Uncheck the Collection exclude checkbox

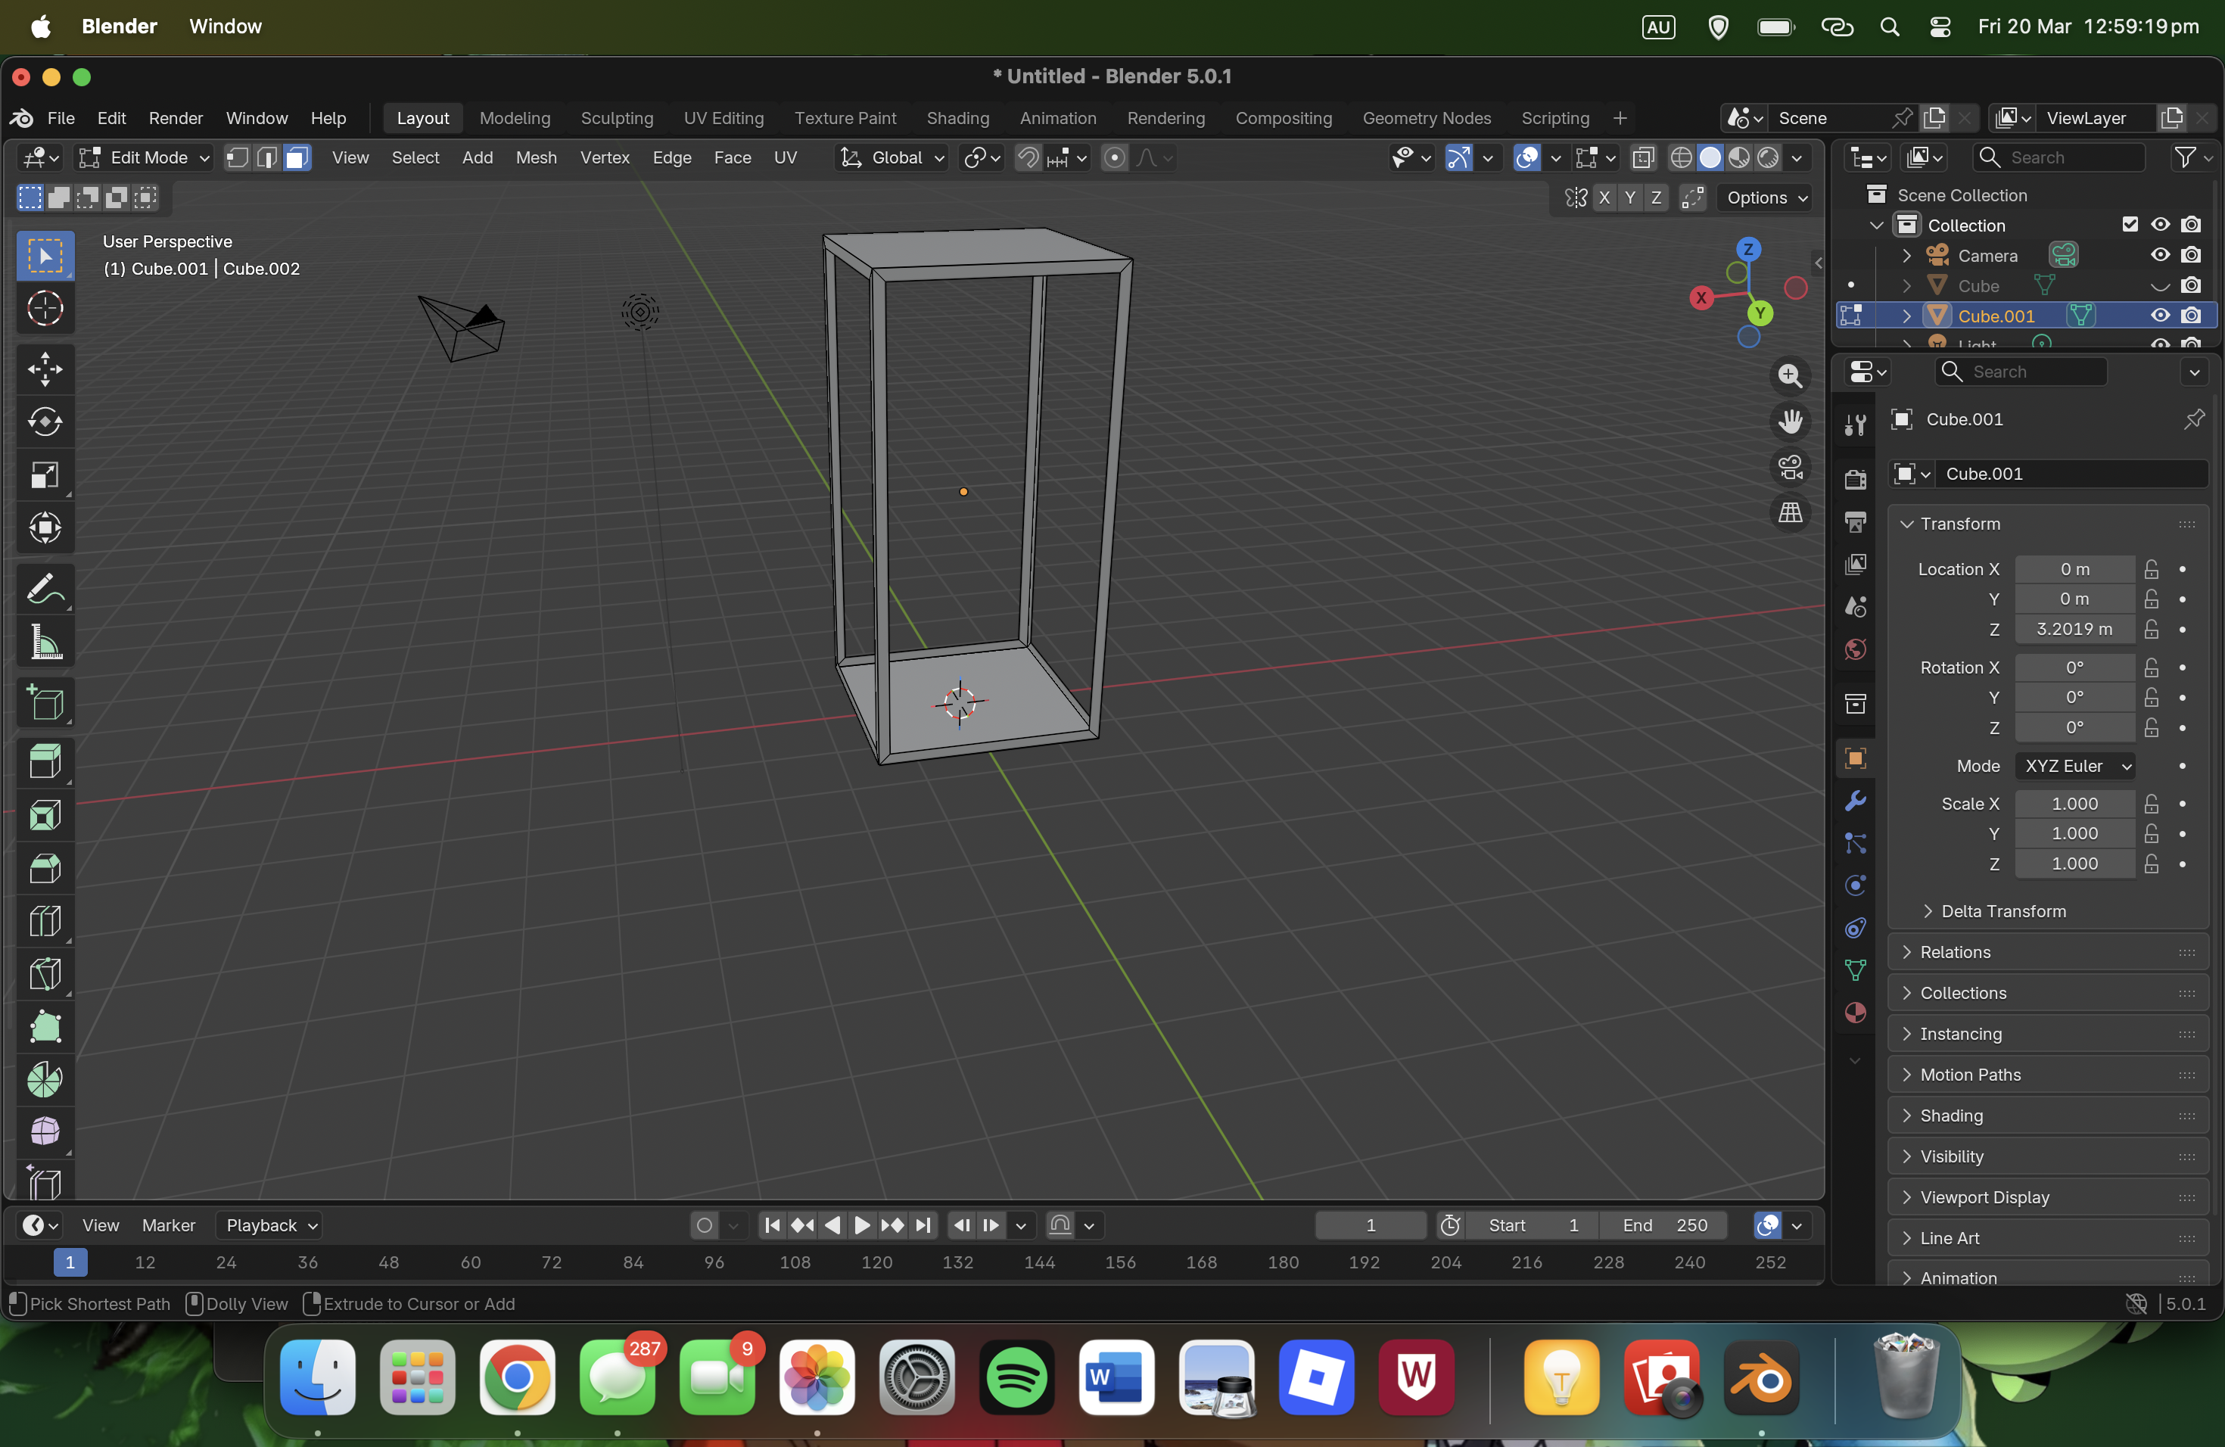click(2130, 224)
